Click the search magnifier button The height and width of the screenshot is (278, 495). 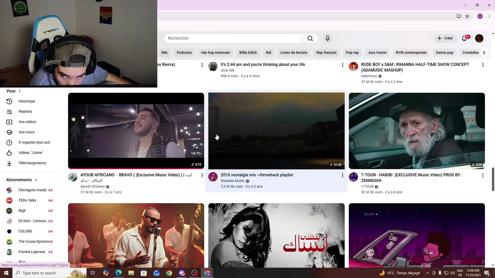coord(310,38)
